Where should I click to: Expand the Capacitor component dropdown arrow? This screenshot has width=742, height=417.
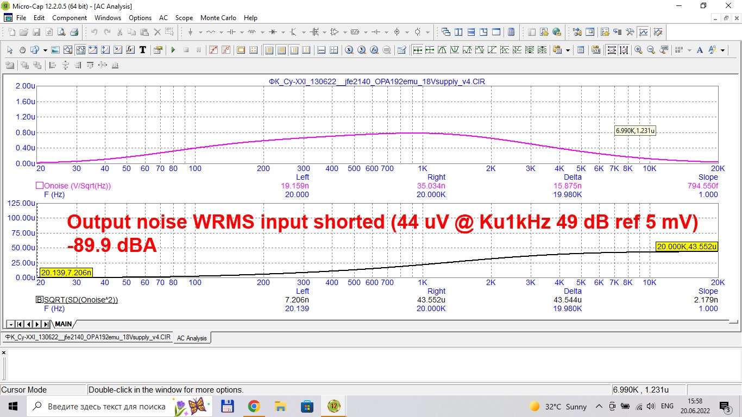(x=242, y=32)
